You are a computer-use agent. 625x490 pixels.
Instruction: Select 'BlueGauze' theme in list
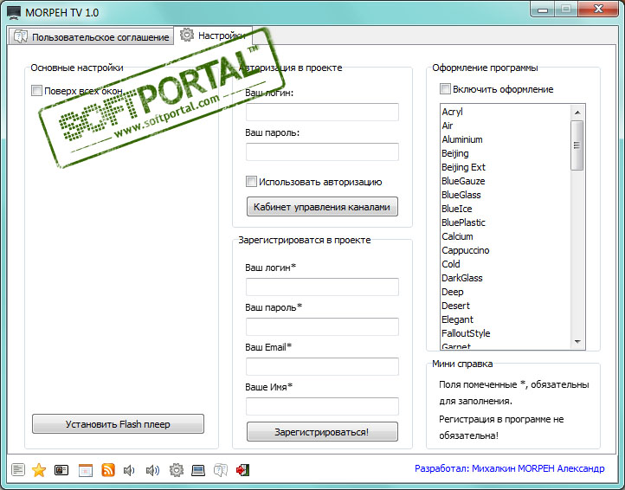[506, 181]
